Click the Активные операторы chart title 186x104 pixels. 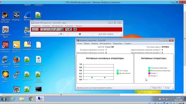coord(154,58)
